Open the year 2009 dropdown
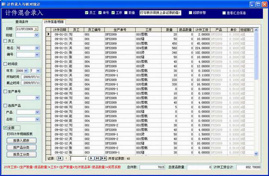 pyautogui.click(x=26, y=71)
